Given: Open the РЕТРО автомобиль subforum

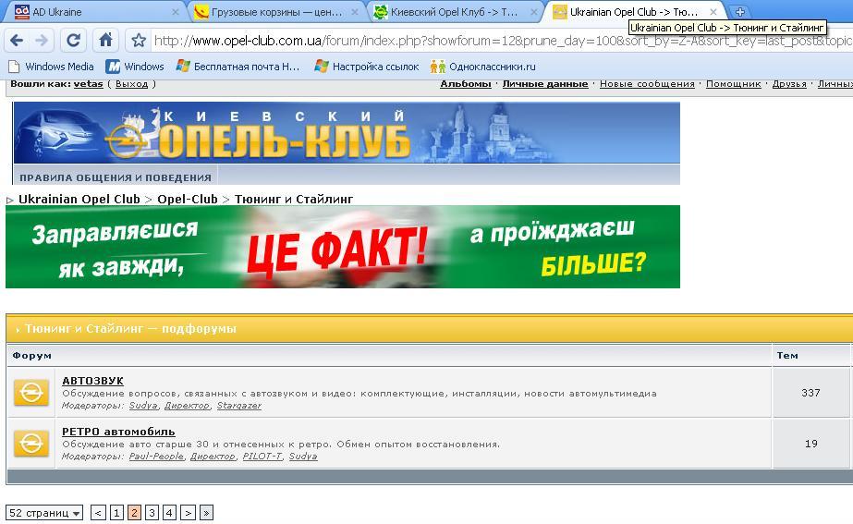Looking at the screenshot, I should pyautogui.click(x=118, y=432).
